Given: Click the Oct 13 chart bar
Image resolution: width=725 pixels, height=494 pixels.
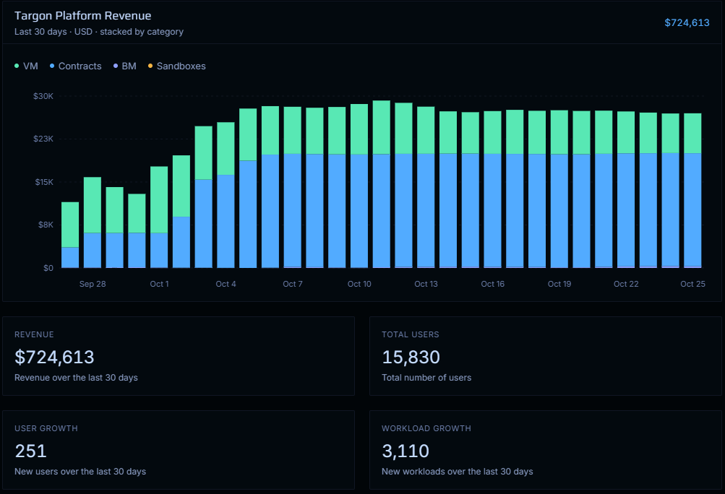Looking at the screenshot, I should click(426, 187).
